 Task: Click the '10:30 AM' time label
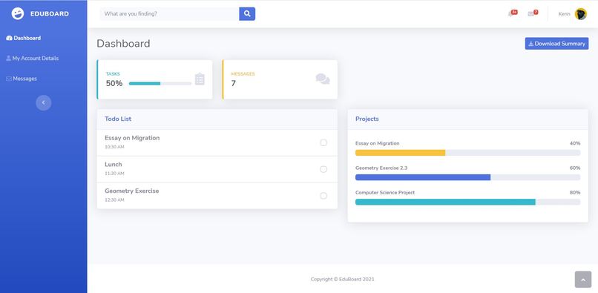point(114,147)
